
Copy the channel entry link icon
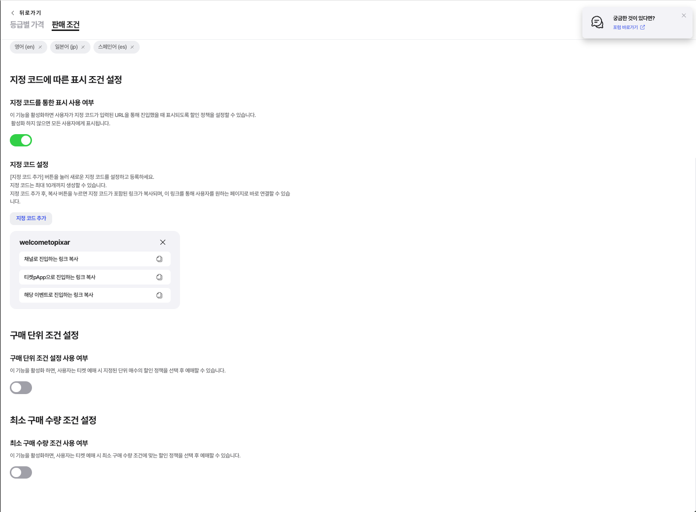[x=159, y=259]
